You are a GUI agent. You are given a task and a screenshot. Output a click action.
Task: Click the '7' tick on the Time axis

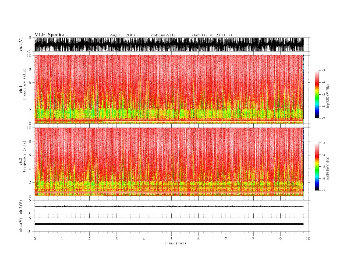[x=226, y=239]
